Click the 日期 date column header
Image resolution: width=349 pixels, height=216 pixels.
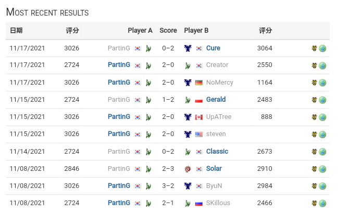tap(16, 31)
